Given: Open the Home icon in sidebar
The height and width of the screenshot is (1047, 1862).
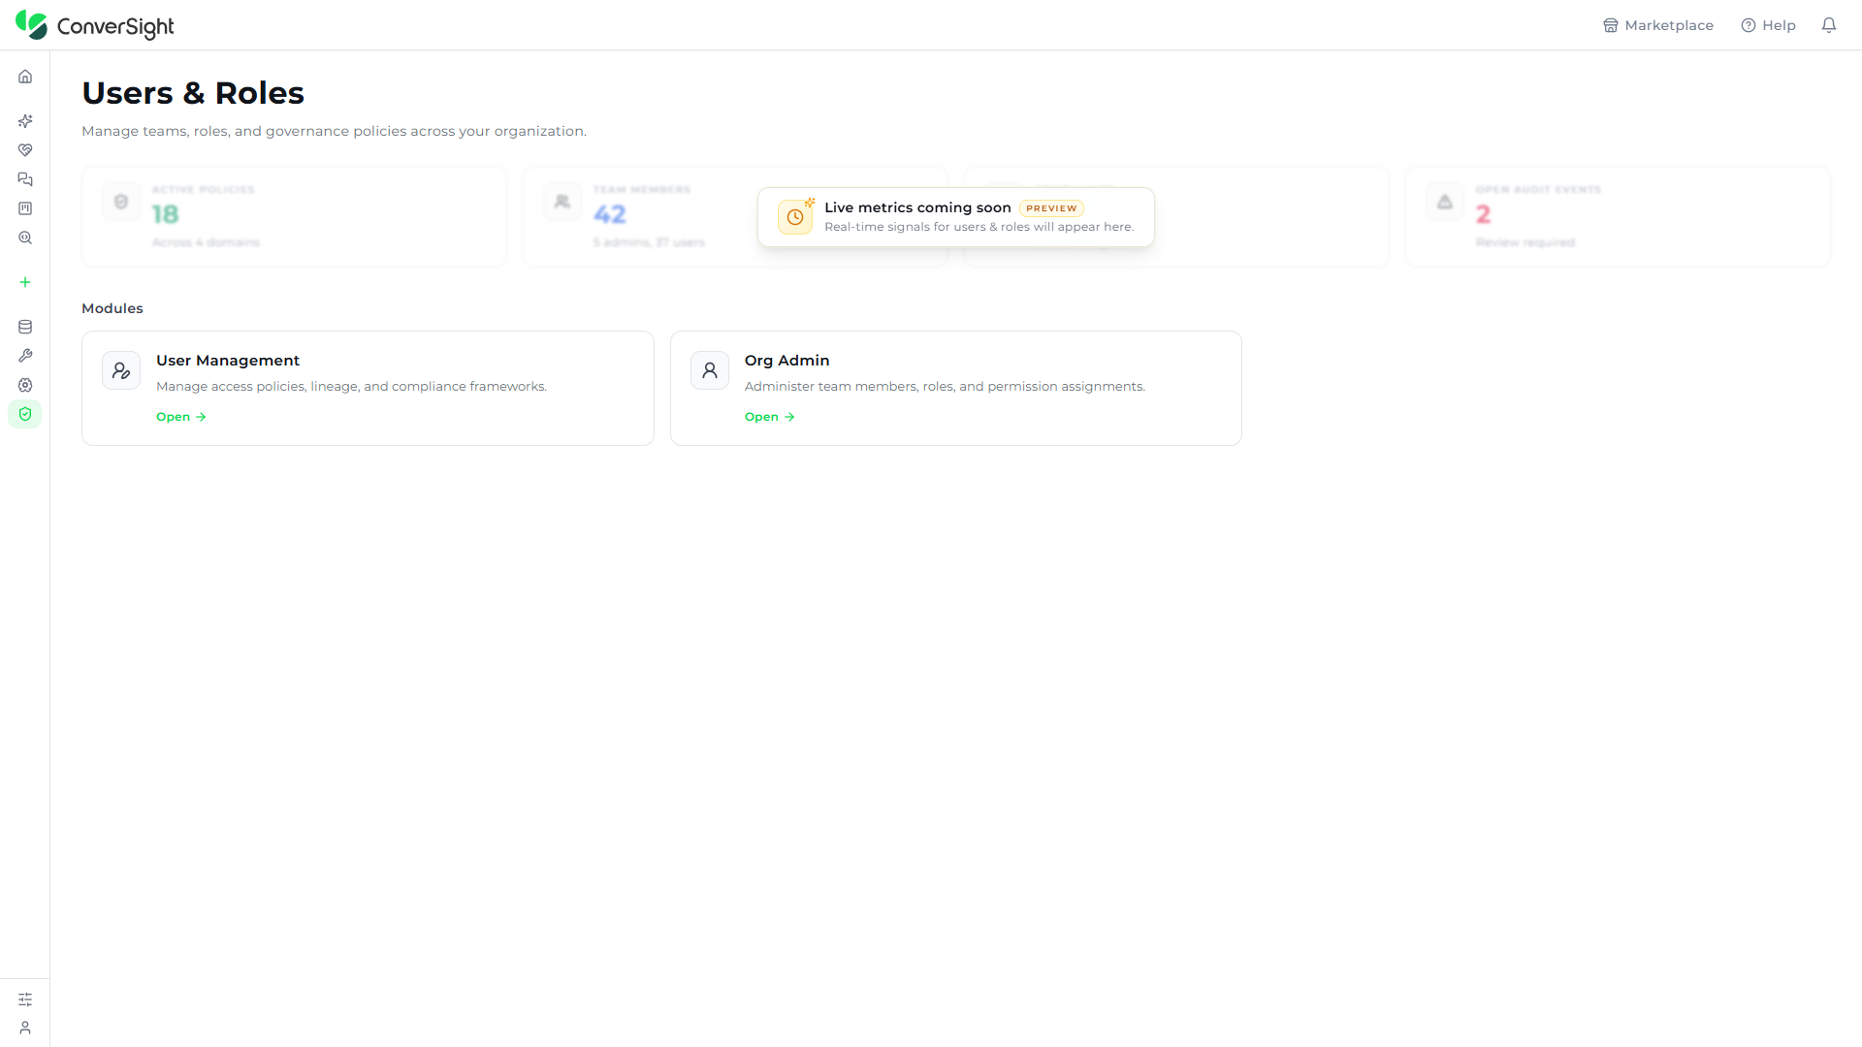Looking at the screenshot, I should (25, 77).
